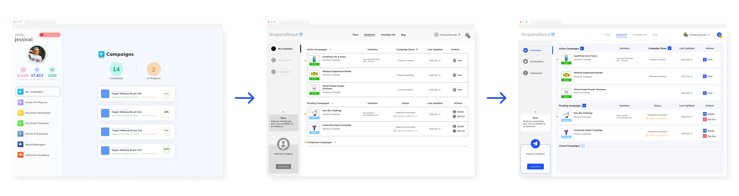739x196 pixels.
Task: Click the 100% completion progress ring
Action: pos(167,149)
